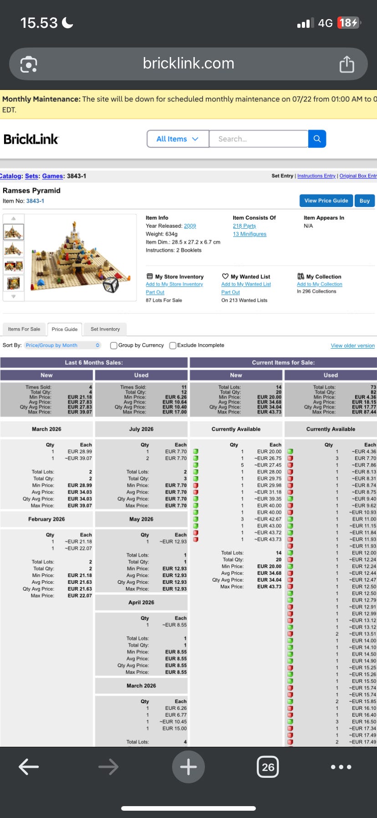Click the item number 3843-1 link
This screenshot has width=377, height=818.
point(35,201)
